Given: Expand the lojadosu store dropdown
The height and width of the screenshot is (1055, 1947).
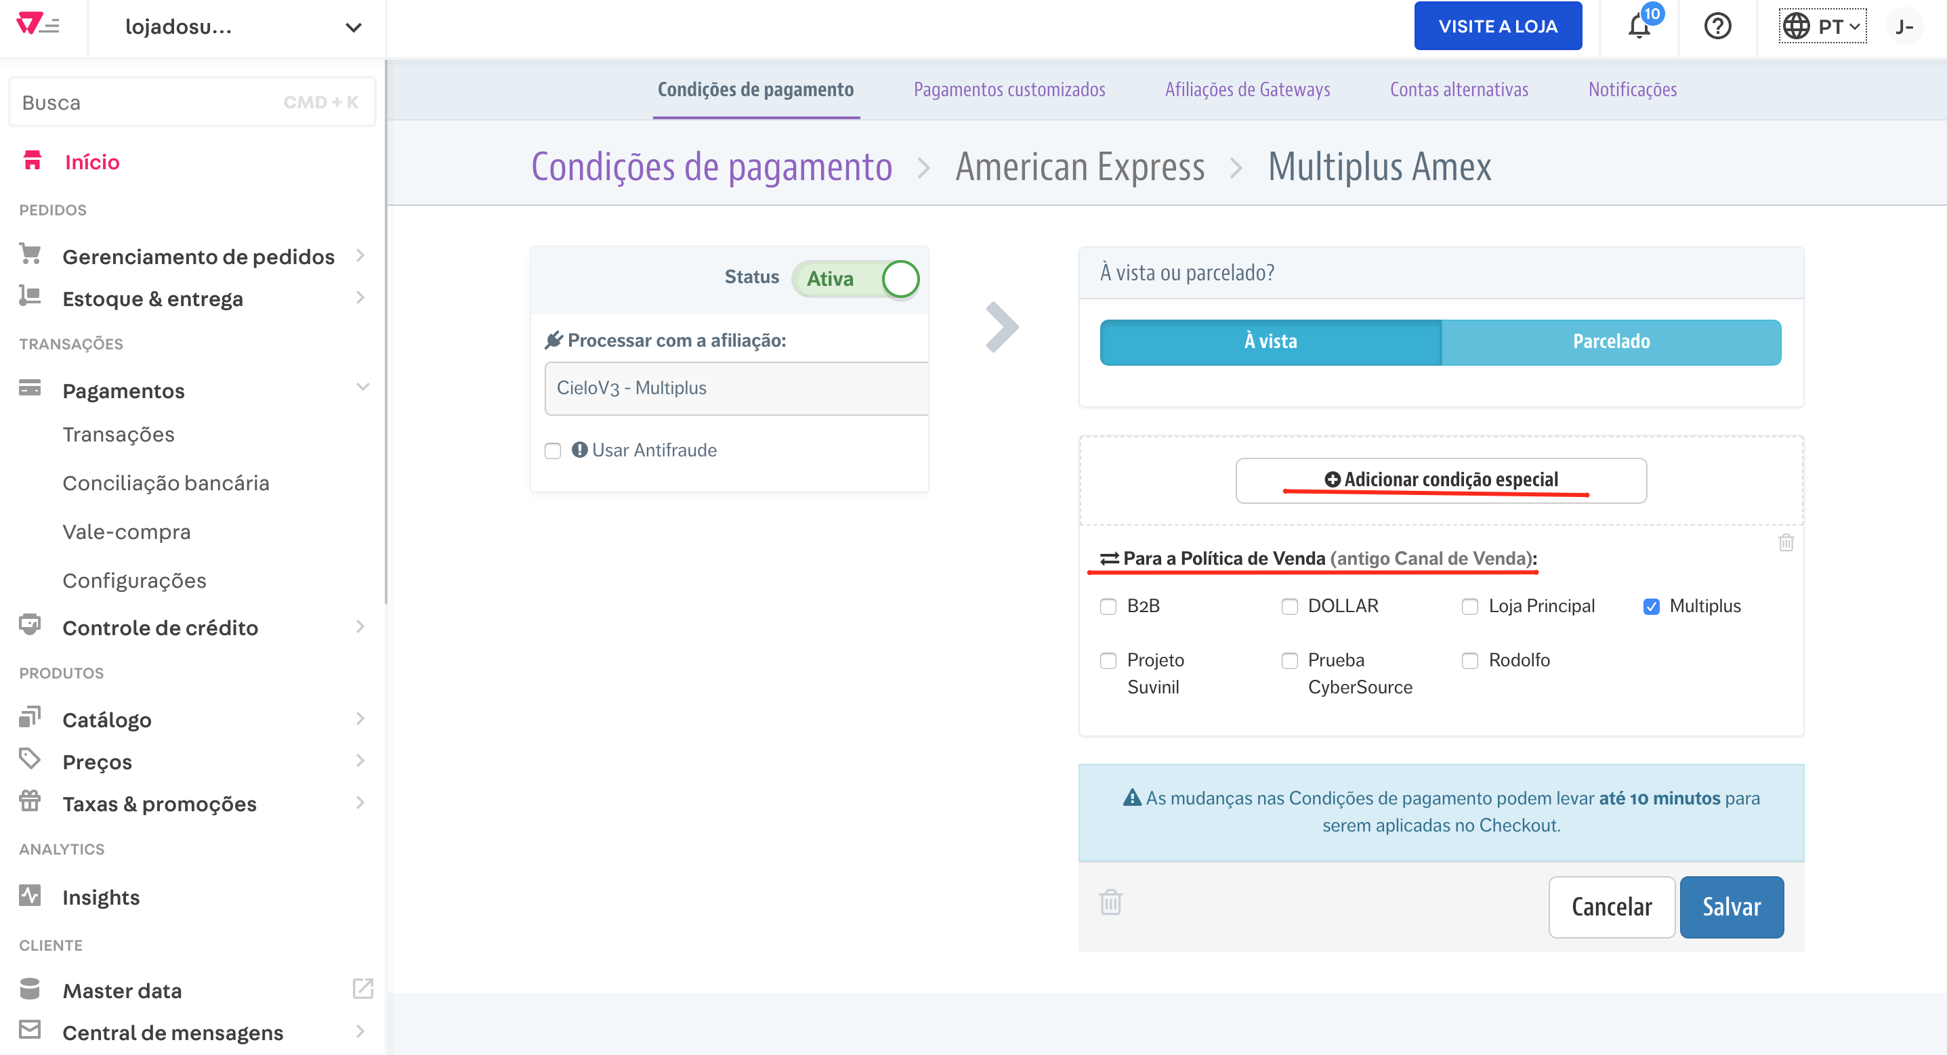Looking at the screenshot, I should (x=351, y=27).
